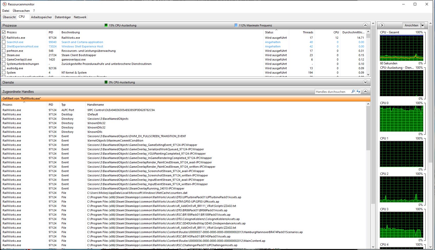This screenshot has width=435, height=250.
Task: Check the perfmon.exe process checkbox
Action: click(x=4, y=51)
